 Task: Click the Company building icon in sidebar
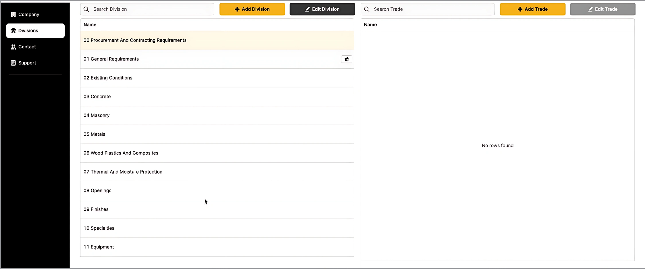(13, 15)
